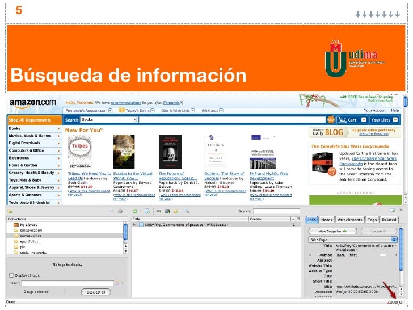Click the Collections pane scrollbar thumb
The width and height of the screenshot is (413, 310).
click(125, 232)
